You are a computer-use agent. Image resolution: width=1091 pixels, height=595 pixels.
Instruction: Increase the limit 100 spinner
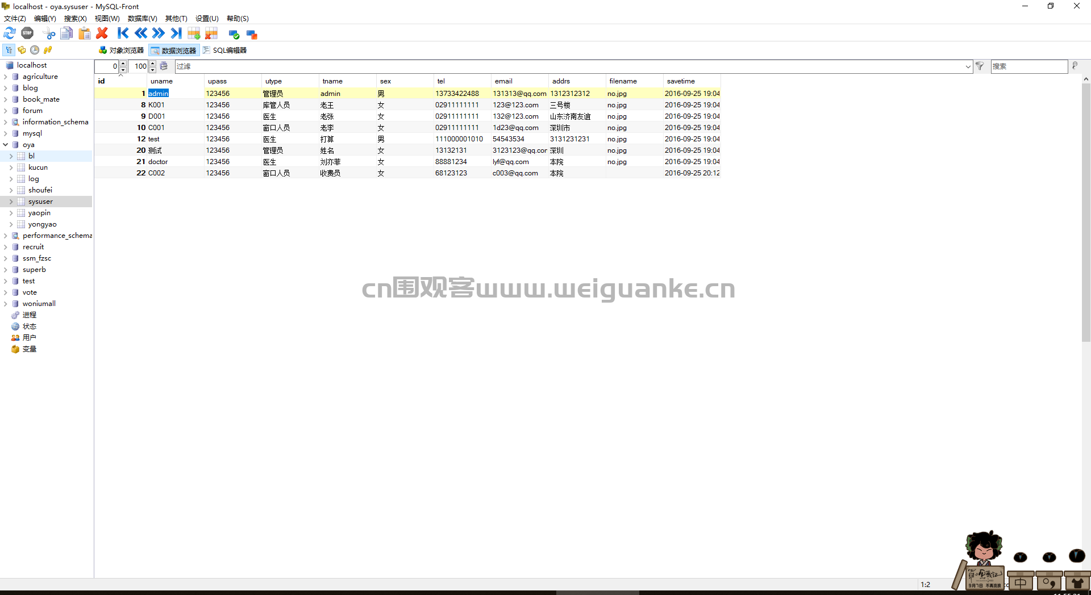pyautogui.click(x=152, y=64)
